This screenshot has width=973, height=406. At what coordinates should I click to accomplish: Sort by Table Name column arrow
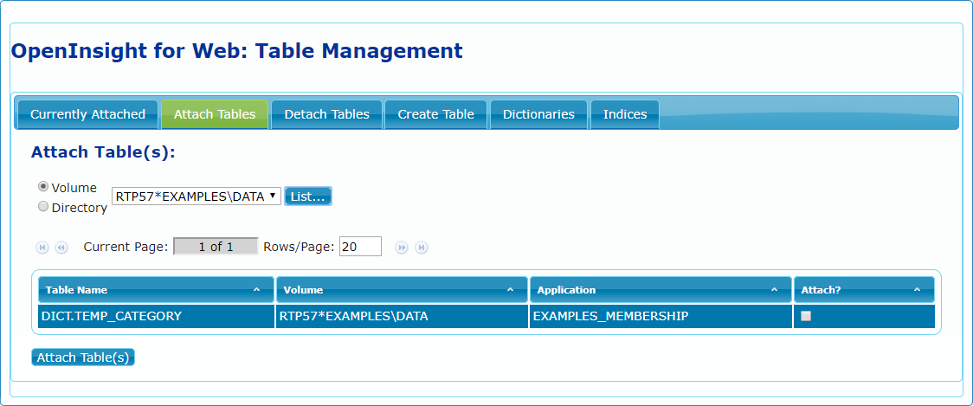click(x=256, y=290)
